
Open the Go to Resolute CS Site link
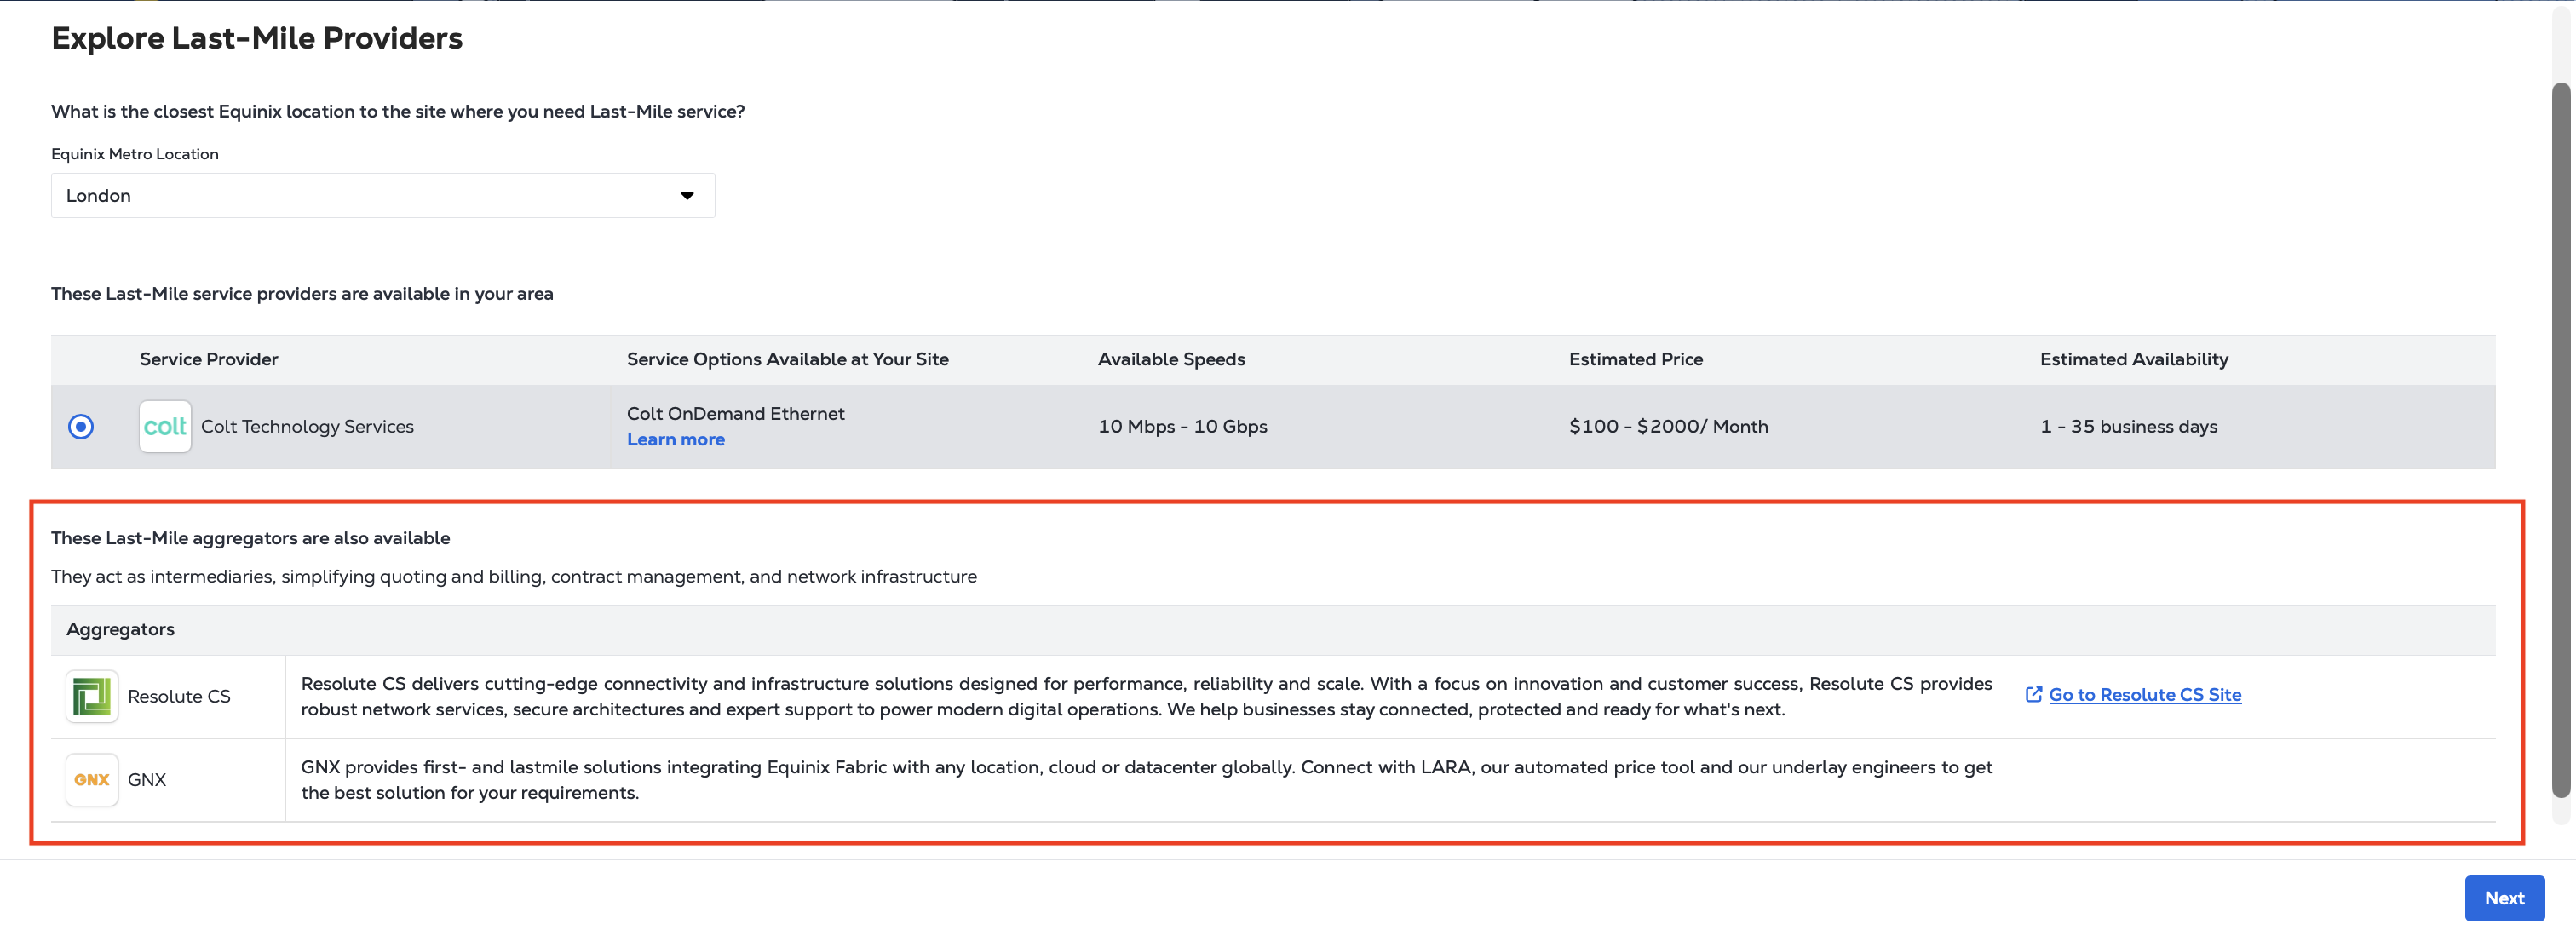click(2145, 695)
